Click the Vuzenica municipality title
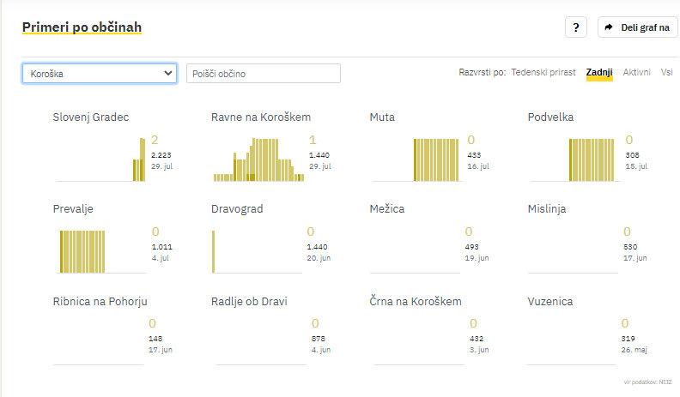Viewport: 680px width, 397px height. pyautogui.click(x=550, y=301)
